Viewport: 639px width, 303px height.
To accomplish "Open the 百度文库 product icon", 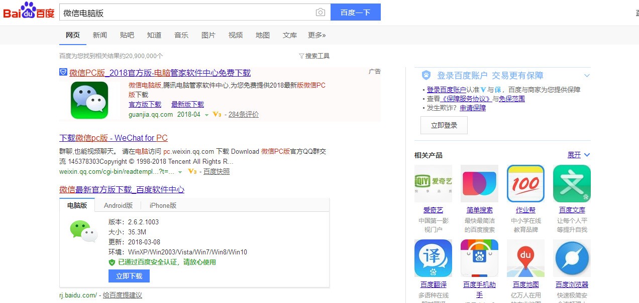I will 572,184.
